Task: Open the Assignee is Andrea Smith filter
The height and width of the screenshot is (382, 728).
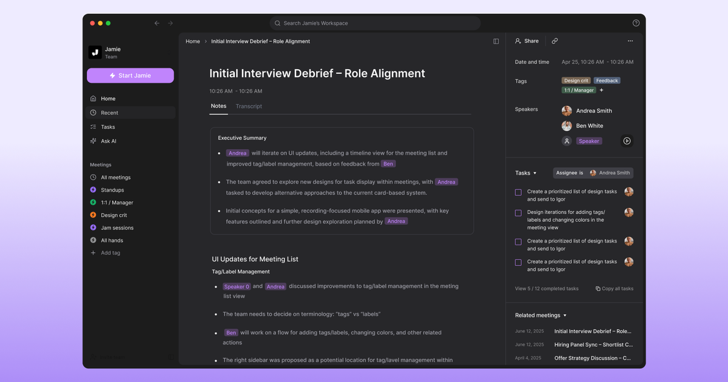Action: (593, 173)
